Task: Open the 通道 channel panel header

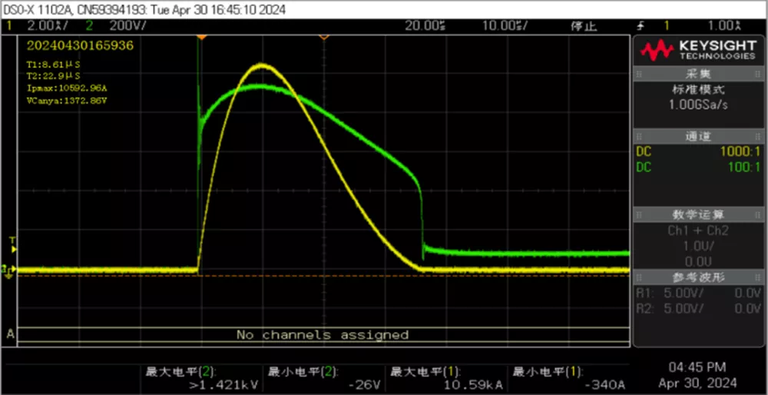Action: tap(699, 136)
